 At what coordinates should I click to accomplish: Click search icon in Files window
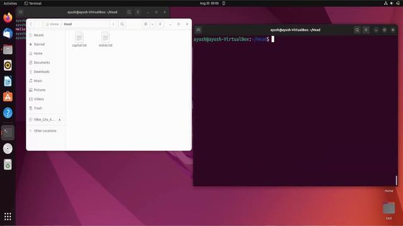click(x=122, y=24)
